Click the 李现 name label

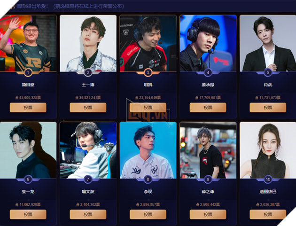148,192
